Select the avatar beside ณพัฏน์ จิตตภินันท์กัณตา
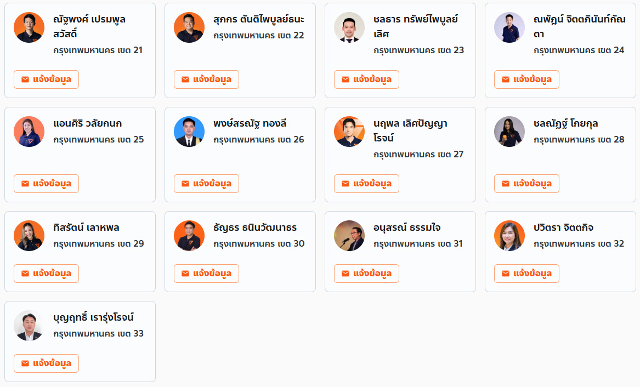 [509, 27]
